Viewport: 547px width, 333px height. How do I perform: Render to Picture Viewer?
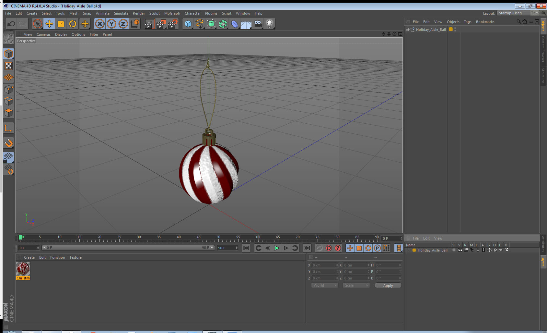click(x=161, y=24)
